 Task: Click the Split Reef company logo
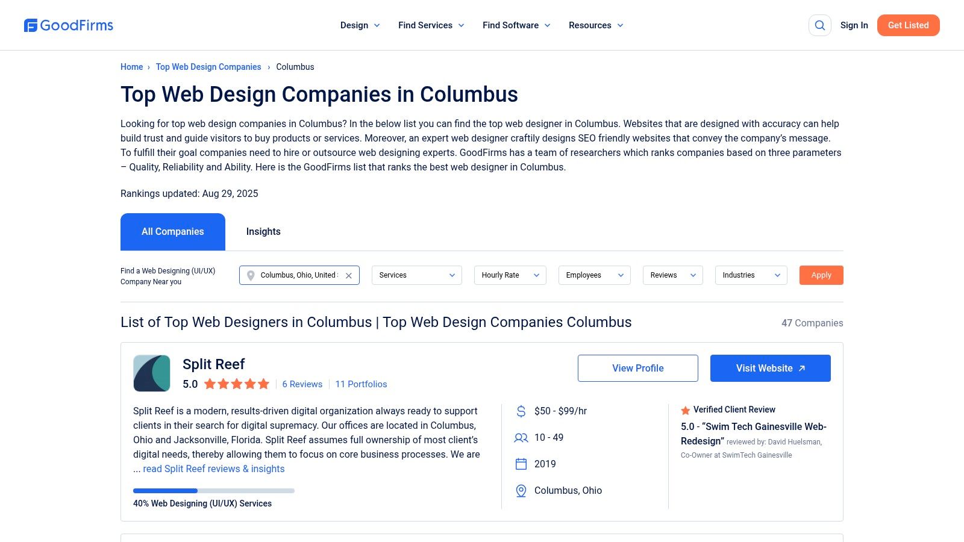pos(152,373)
